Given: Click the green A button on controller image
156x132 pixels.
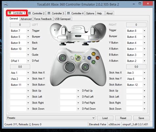Looking at the screenshot, I should (93, 62).
